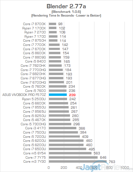This screenshot has width=133, height=172.
Task: Click the 763 value label
Action: (x=112, y=162)
